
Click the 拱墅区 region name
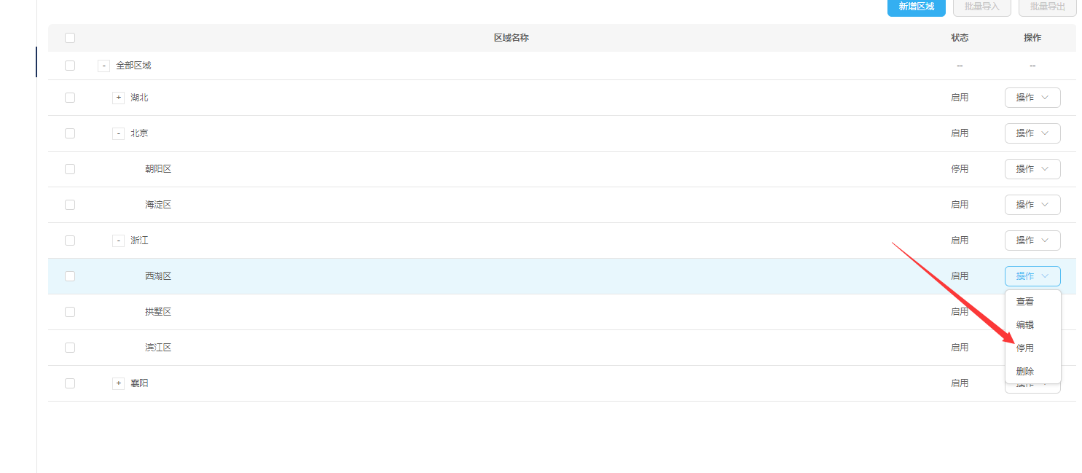158,312
